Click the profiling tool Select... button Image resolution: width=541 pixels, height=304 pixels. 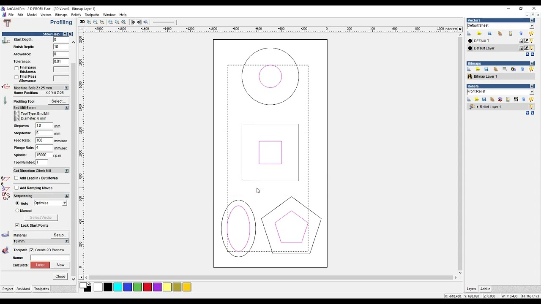pyautogui.click(x=58, y=101)
